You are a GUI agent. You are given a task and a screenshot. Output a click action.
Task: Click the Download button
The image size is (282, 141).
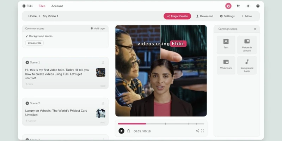coord(204,16)
